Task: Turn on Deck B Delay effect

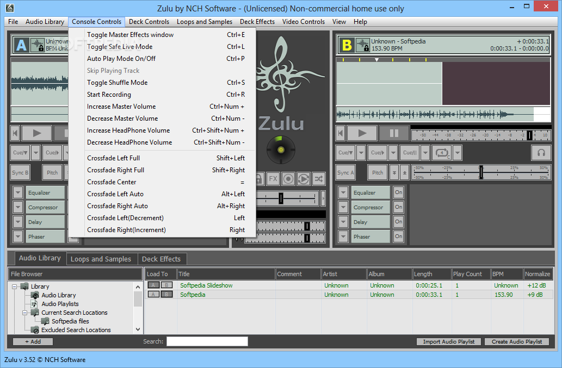Action: click(x=399, y=222)
